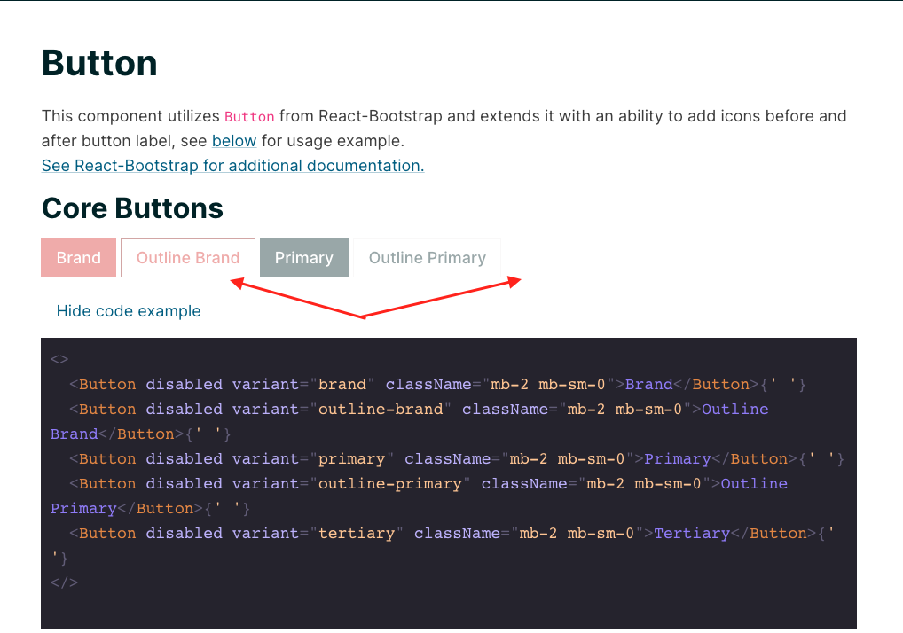Open React-Bootstrap additional documentation link
Image resolution: width=903 pixels, height=633 pixels.
click(232, 166)
